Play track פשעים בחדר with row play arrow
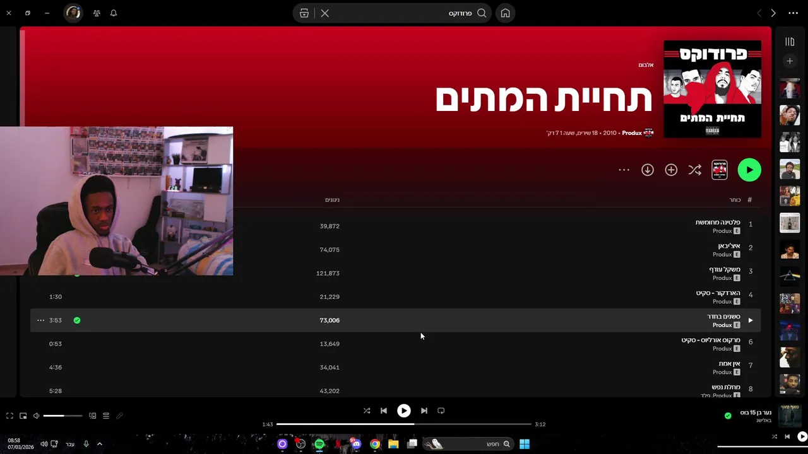Screen dimensions: 808x454 tap(750, 320)
